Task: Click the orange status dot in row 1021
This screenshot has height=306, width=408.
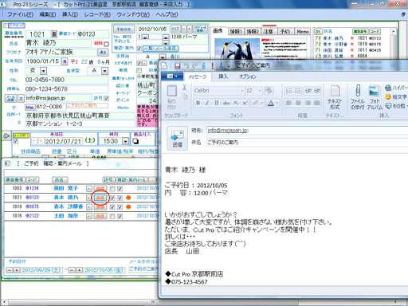Action: pyautogui.click(x=128, y=198)
